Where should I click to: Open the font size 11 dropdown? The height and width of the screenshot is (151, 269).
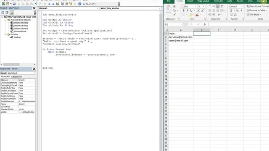203,7
